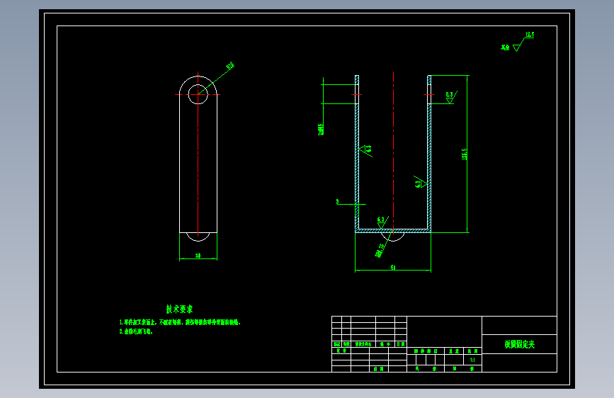614x398 pixels.
Task: Click the '技术要求' heading text
Action: click(179, 309)
